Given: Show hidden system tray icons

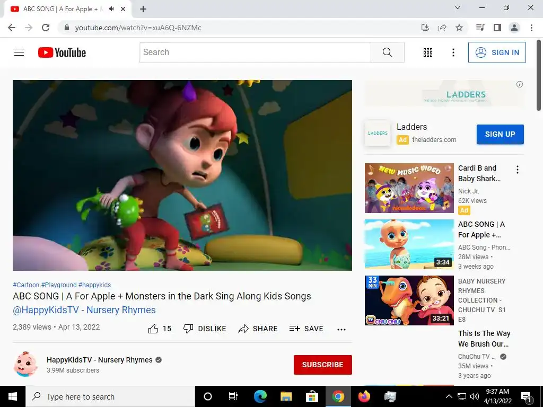Looking at the screenshot, I should 449,396.
